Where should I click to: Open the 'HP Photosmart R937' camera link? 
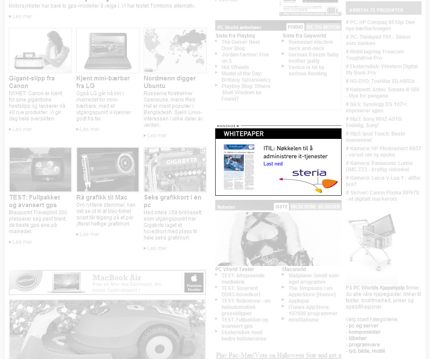pos(383,152)
